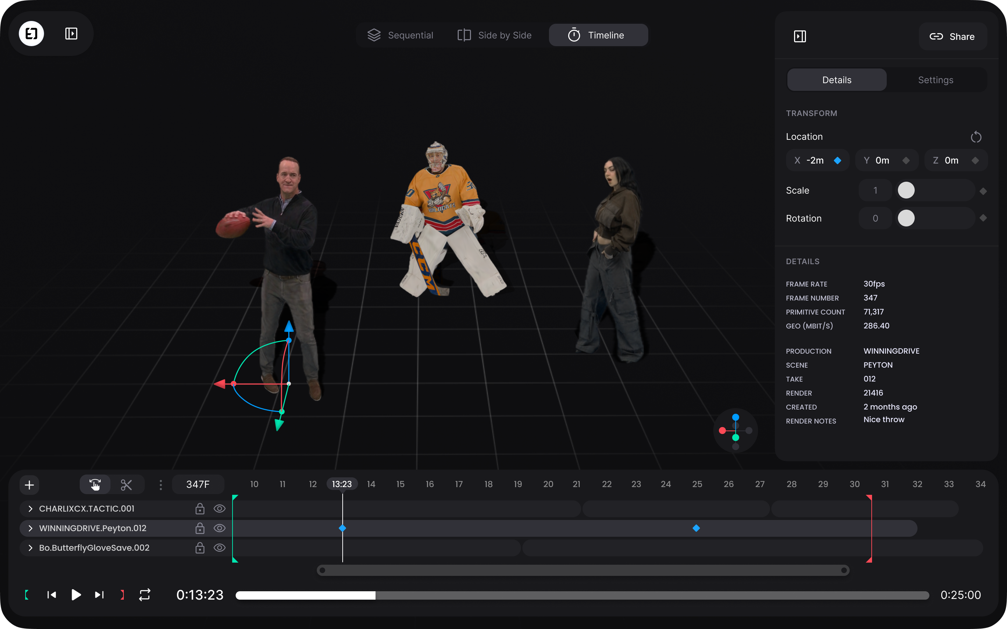This screenshot has width=1007, height=629.
Task: Toggle visibility of Bo.ButterflyGloveSave.002 track
Action: click(219, 548)
